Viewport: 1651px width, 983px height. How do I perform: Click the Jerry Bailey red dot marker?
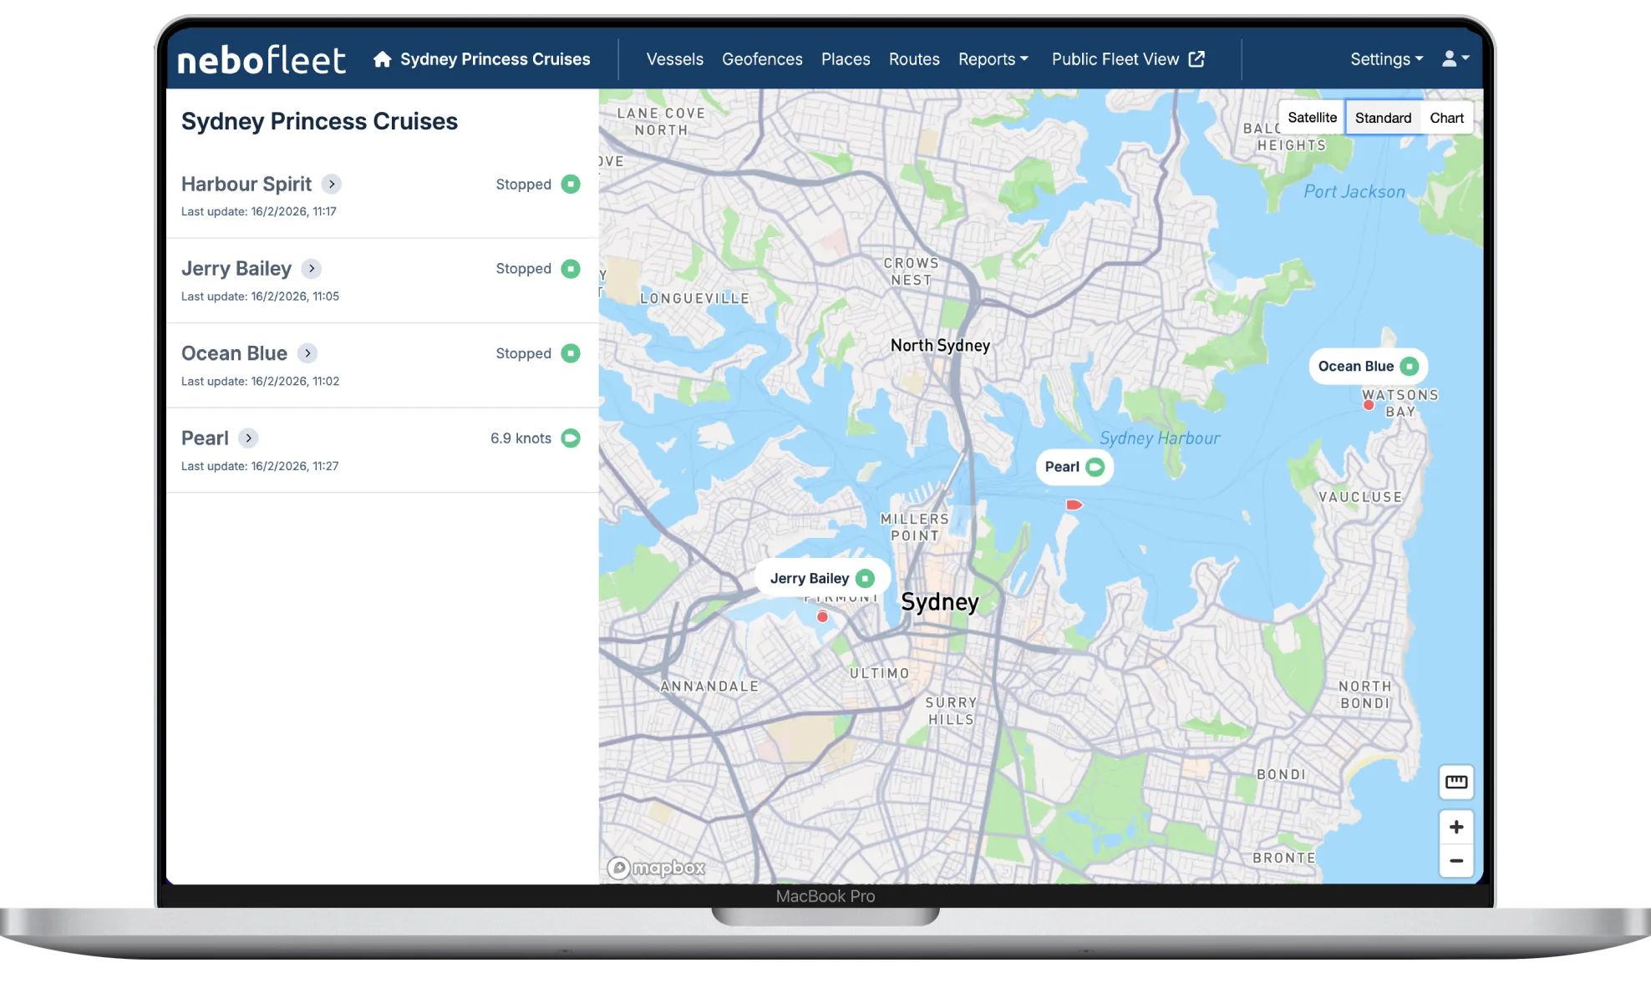pos(822,616)
